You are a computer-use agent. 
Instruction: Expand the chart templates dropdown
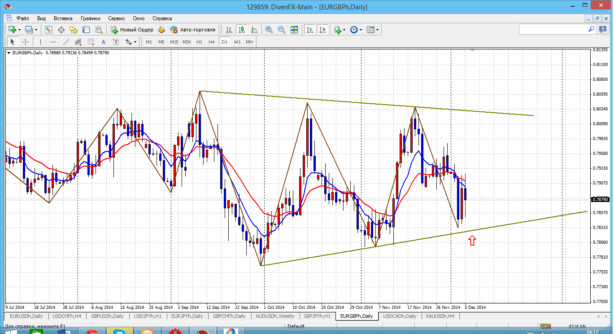pyautogui.click(x=377, y=30)
